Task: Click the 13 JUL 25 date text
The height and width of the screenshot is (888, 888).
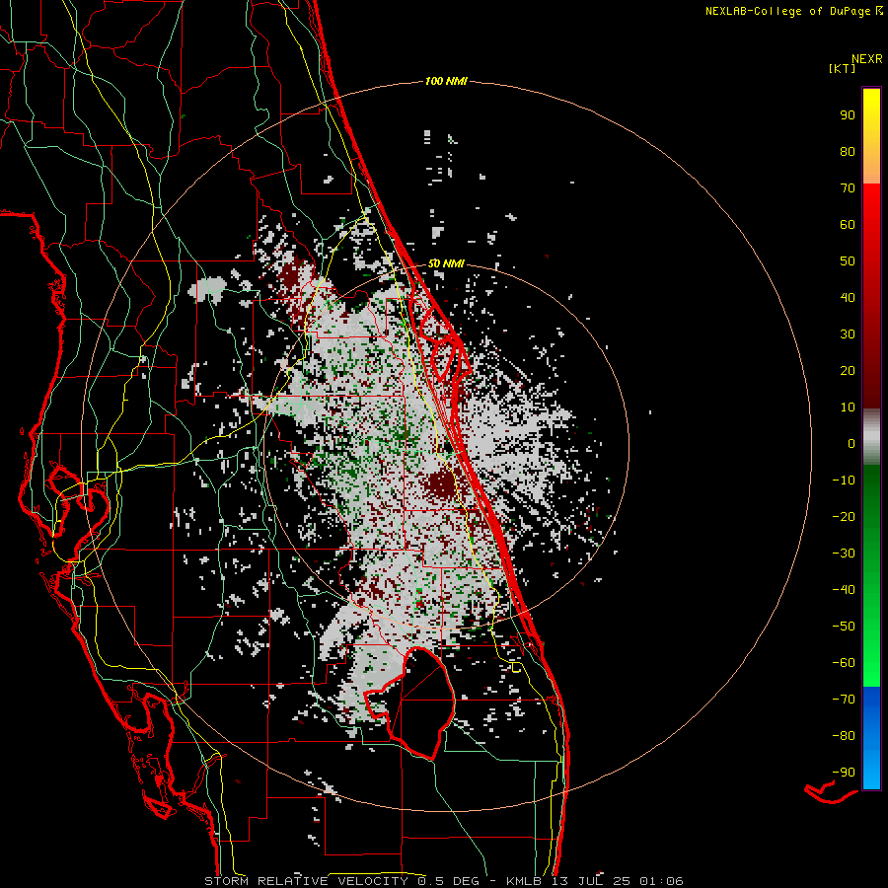Action: (591, 881)
